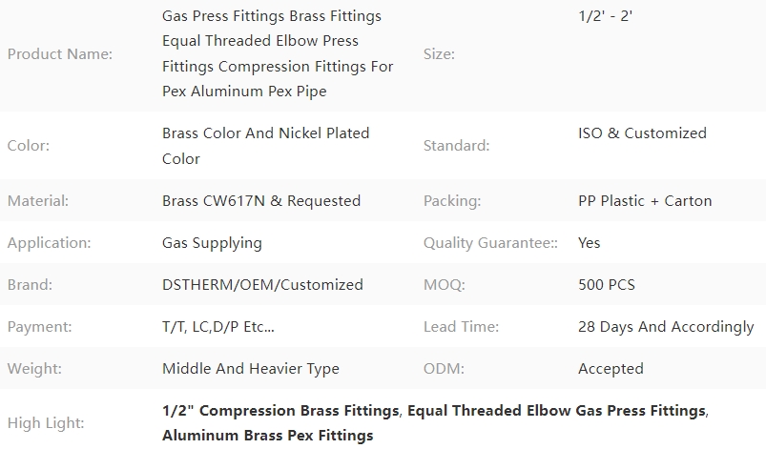Screen dimensions: 766x449
Task: Click the product name description text
Action: (x=278, y=53)
